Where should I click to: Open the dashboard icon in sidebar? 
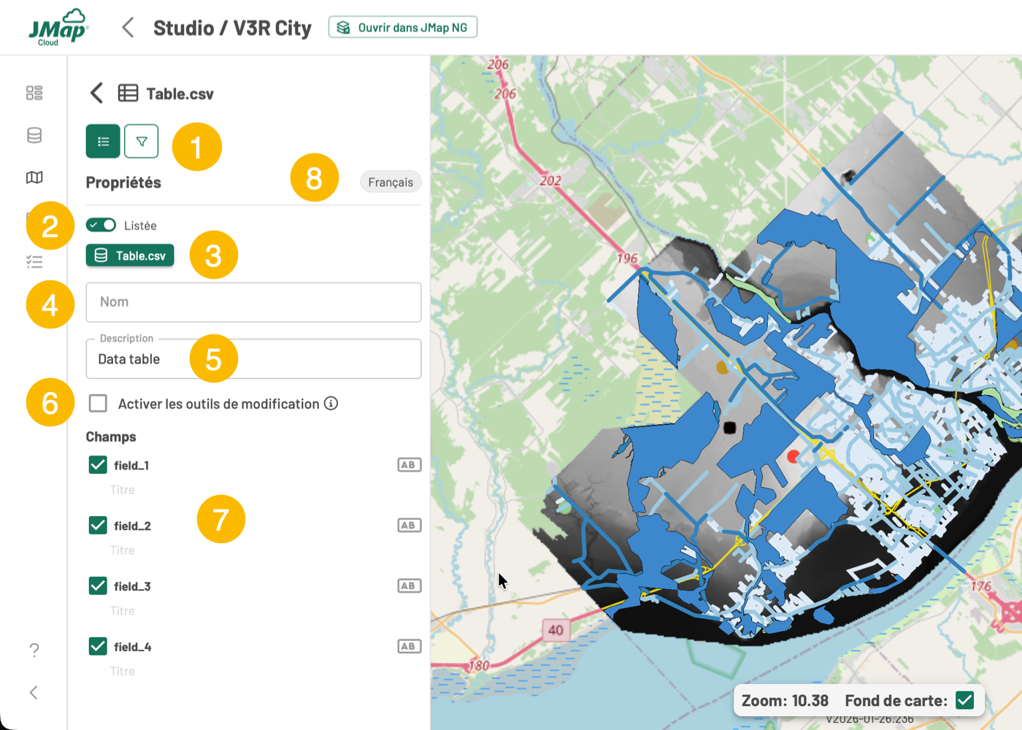coord(34,93)
